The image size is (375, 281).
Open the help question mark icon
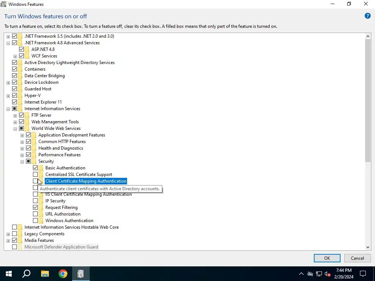pos(367,16)
